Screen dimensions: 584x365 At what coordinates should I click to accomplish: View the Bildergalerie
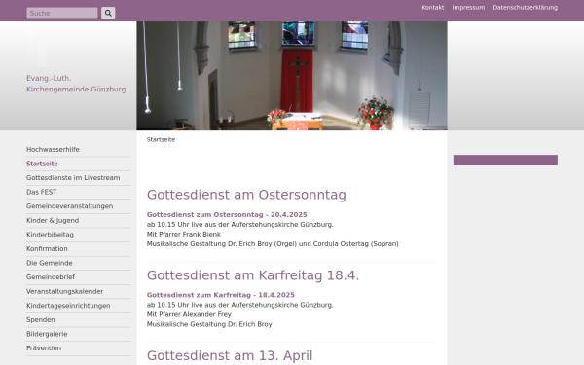[47, 334]
